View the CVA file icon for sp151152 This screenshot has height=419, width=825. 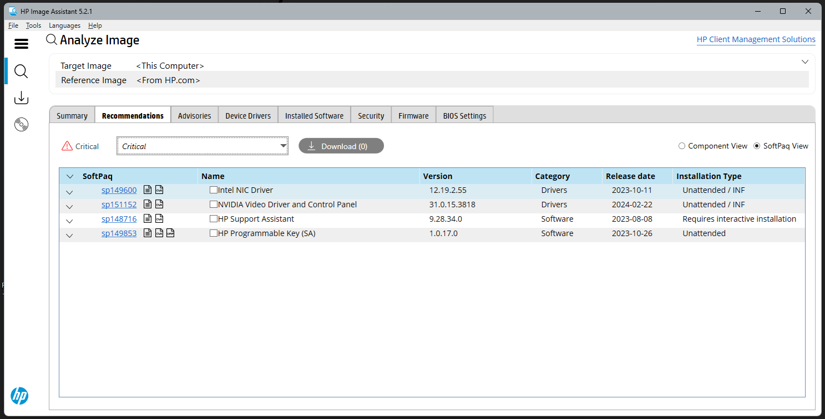(159, 204)
